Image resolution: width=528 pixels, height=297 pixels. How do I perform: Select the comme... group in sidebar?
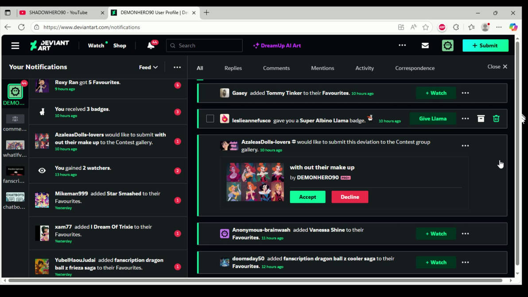point(15,123)
